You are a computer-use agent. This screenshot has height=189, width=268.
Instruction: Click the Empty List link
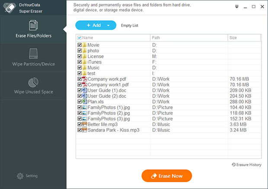[130, 25]
